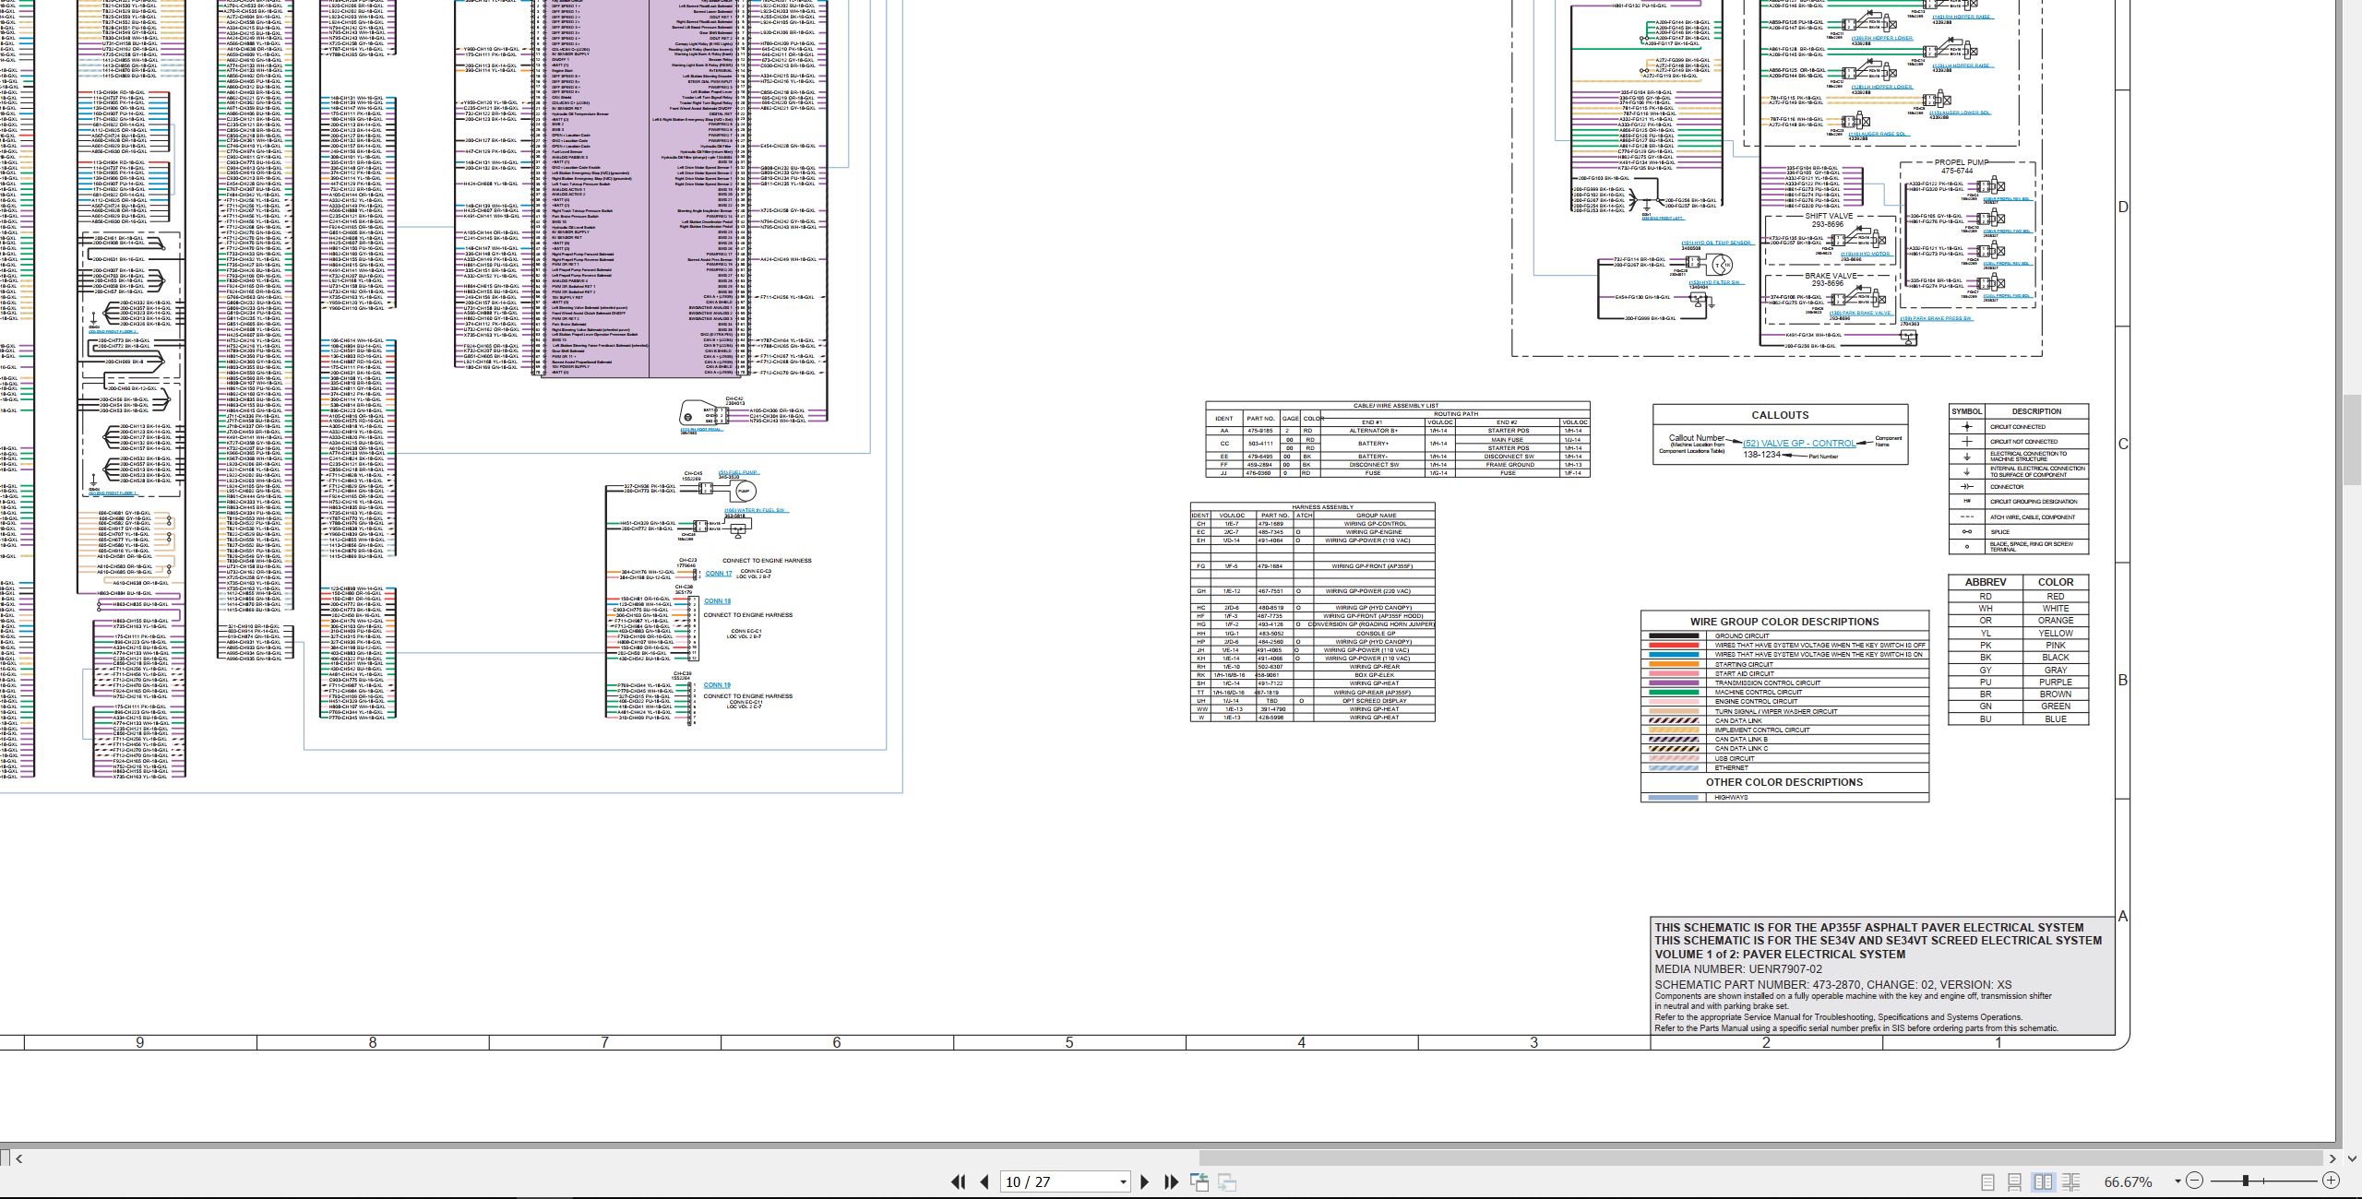Click SCHEMATIC PART NUMBER: 473-2870 line
Image resolution: width=2362 pixels, height=1199 pixels.
[1833, 985]
